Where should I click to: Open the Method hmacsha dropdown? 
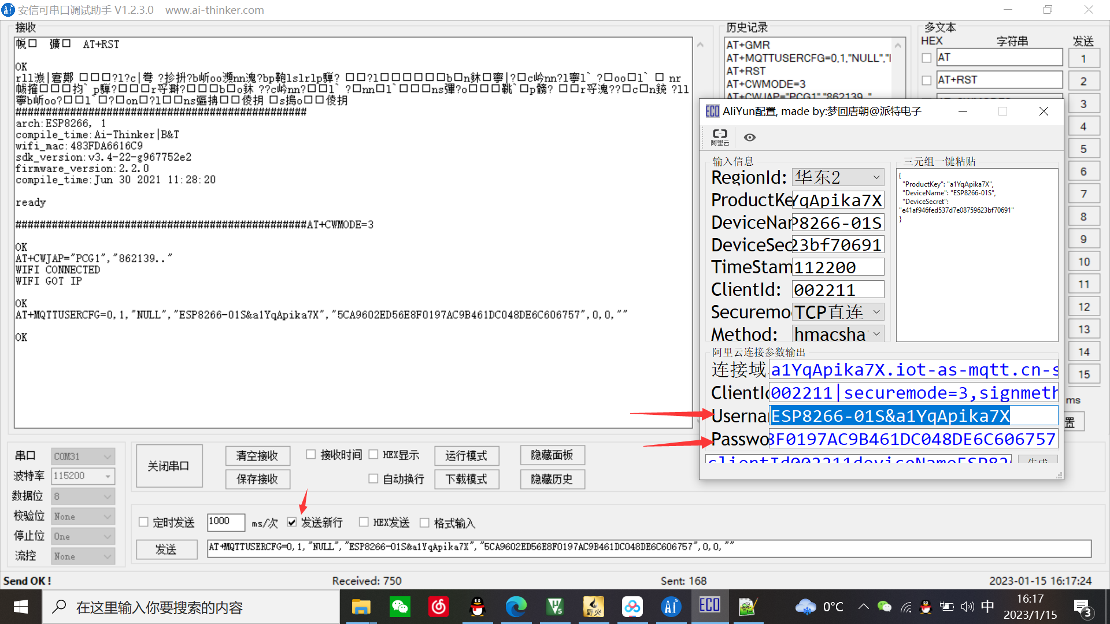point(838,334)
